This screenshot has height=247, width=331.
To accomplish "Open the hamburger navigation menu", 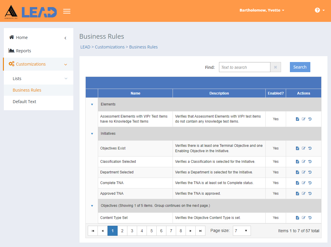I will click(67, 11).
